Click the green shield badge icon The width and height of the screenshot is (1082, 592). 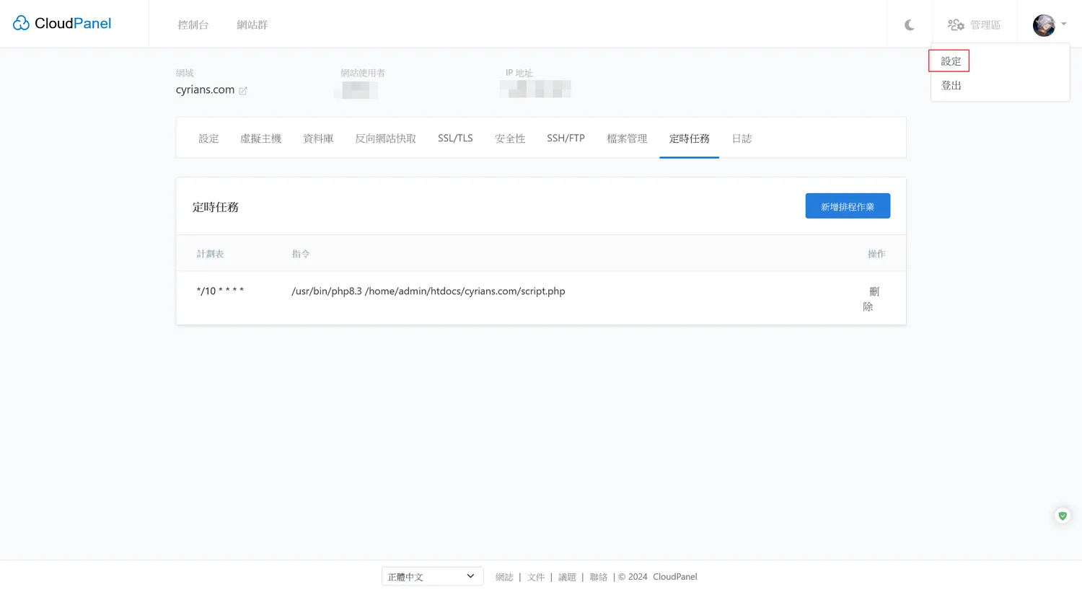[1062, 516]
